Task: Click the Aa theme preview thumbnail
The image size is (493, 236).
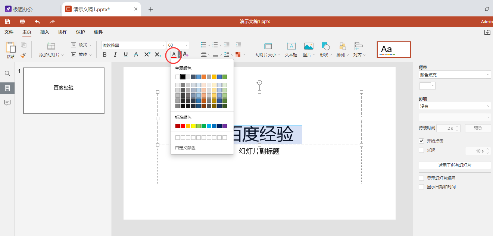Action: coord(394,49)
